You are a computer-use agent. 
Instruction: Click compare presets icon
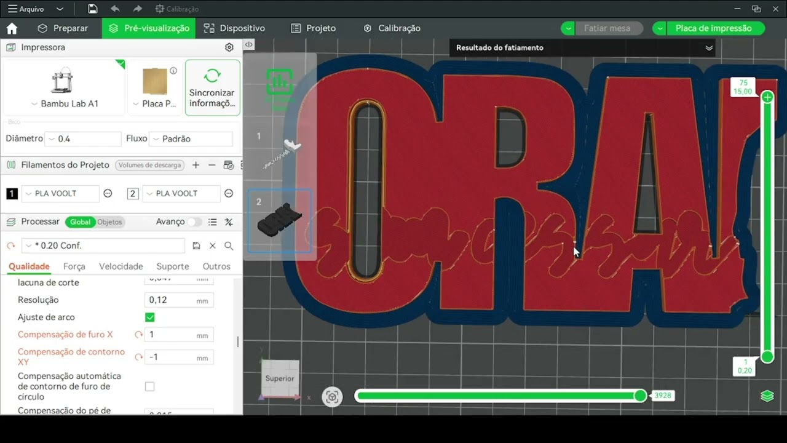(x=229, y=222)
